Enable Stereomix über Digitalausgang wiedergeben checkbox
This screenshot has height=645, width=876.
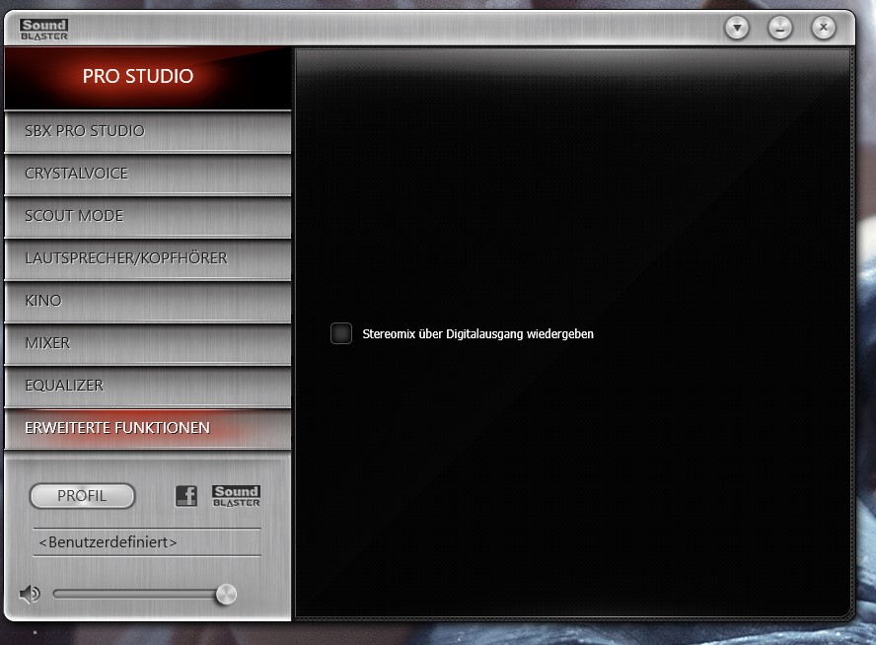pos(340,333)
